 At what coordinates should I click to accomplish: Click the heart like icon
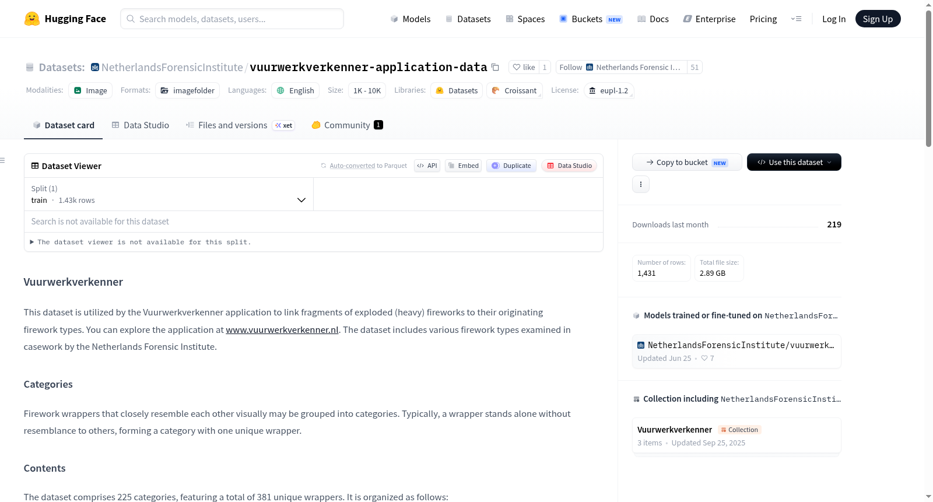tap(517, 67)
